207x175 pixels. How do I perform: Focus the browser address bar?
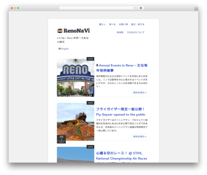[98, 8]
